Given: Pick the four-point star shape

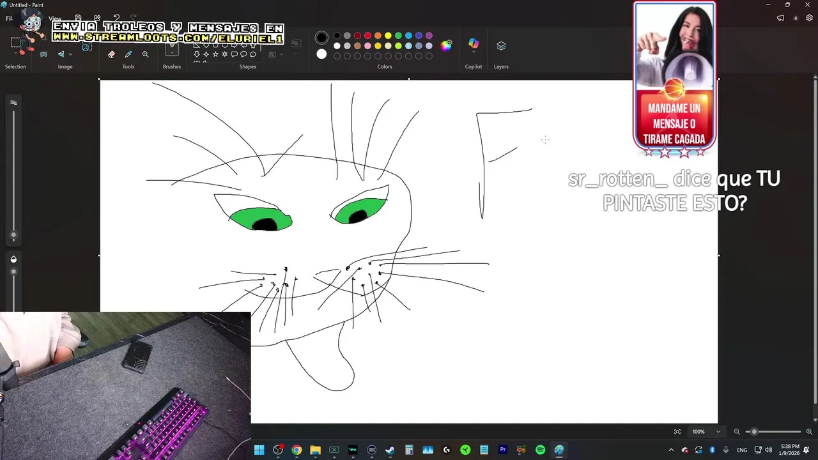Looking at the screenshot, I should click(x=206, y=54).
